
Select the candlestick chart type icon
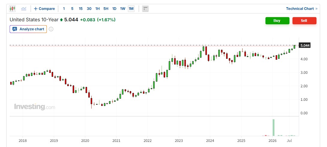pos(12,9)
